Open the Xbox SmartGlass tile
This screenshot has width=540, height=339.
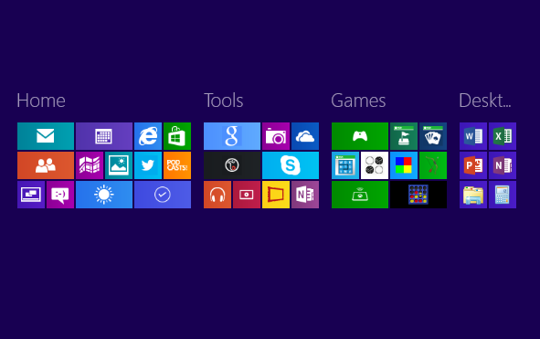(360, 195)
